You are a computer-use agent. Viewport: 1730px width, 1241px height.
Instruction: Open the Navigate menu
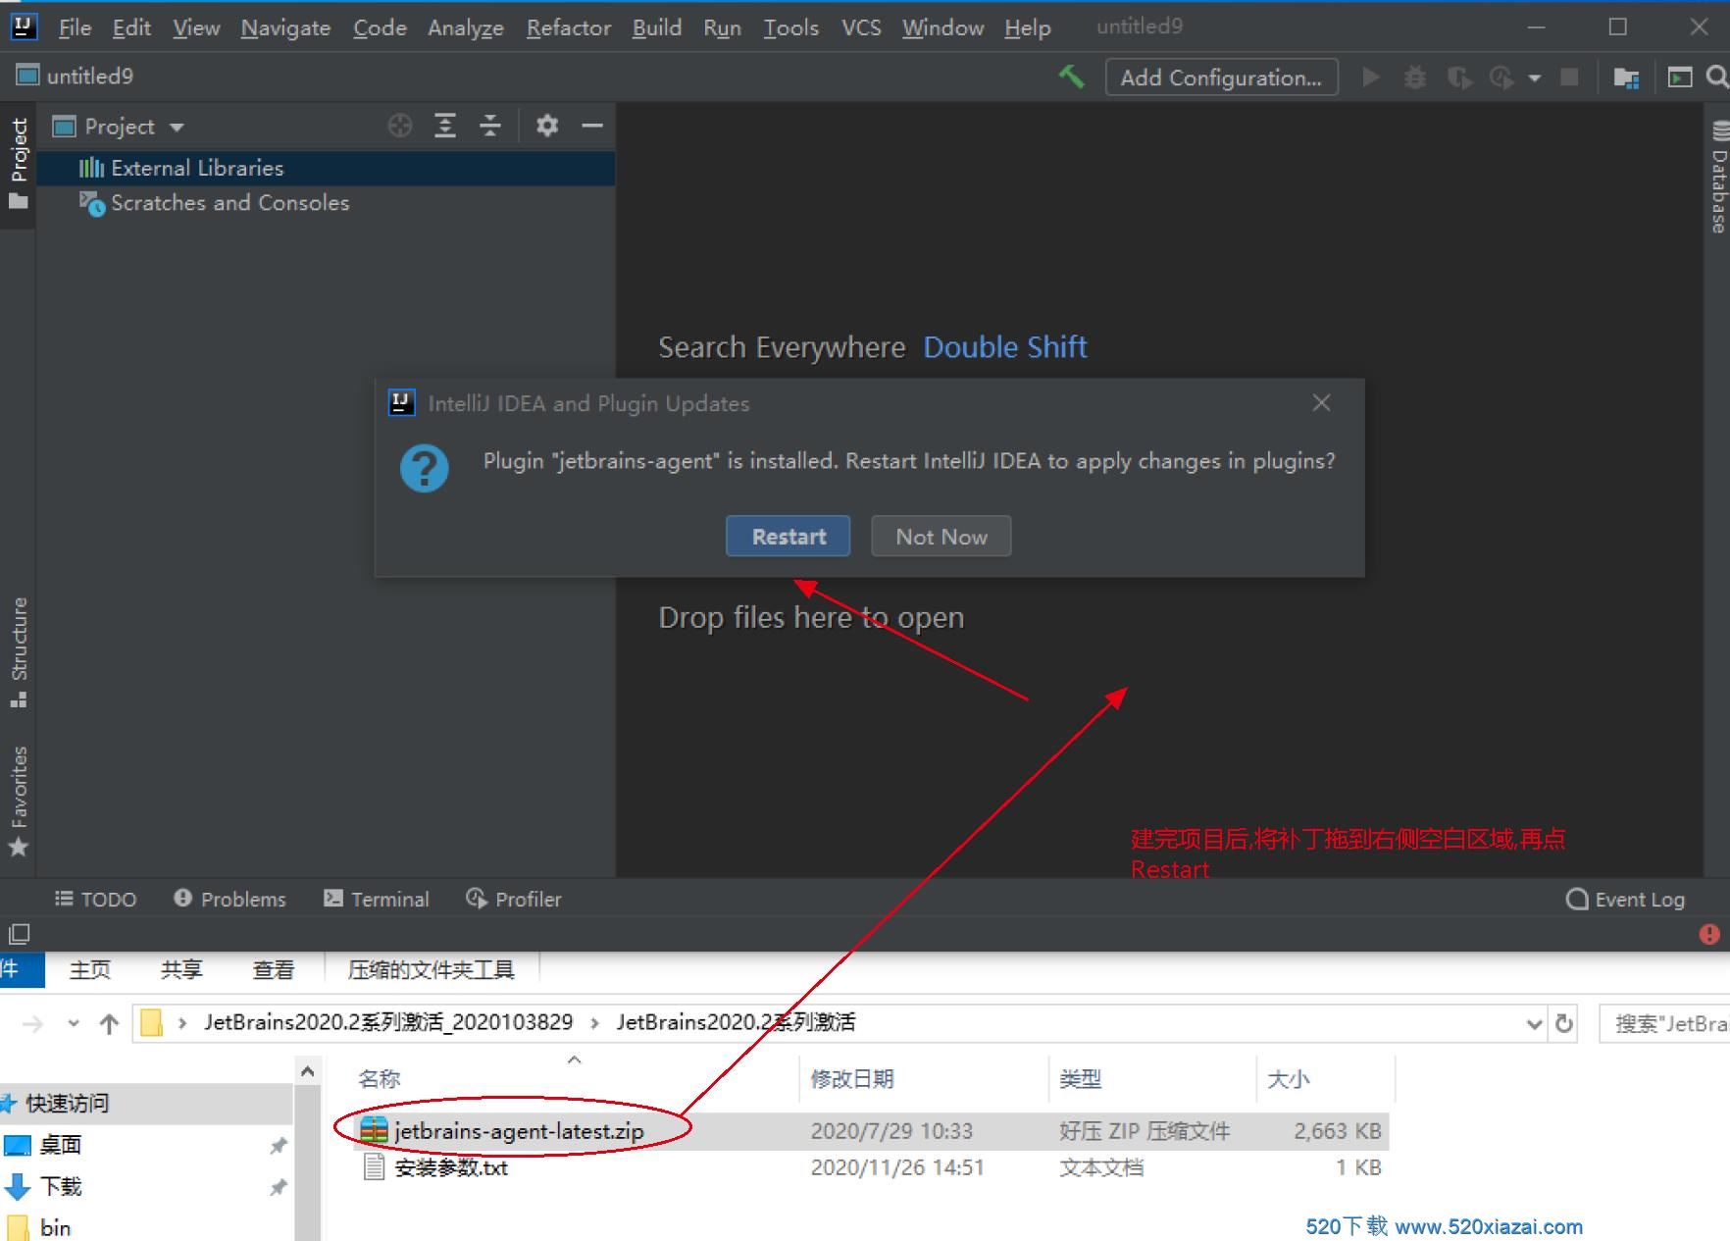coord(285,27)
